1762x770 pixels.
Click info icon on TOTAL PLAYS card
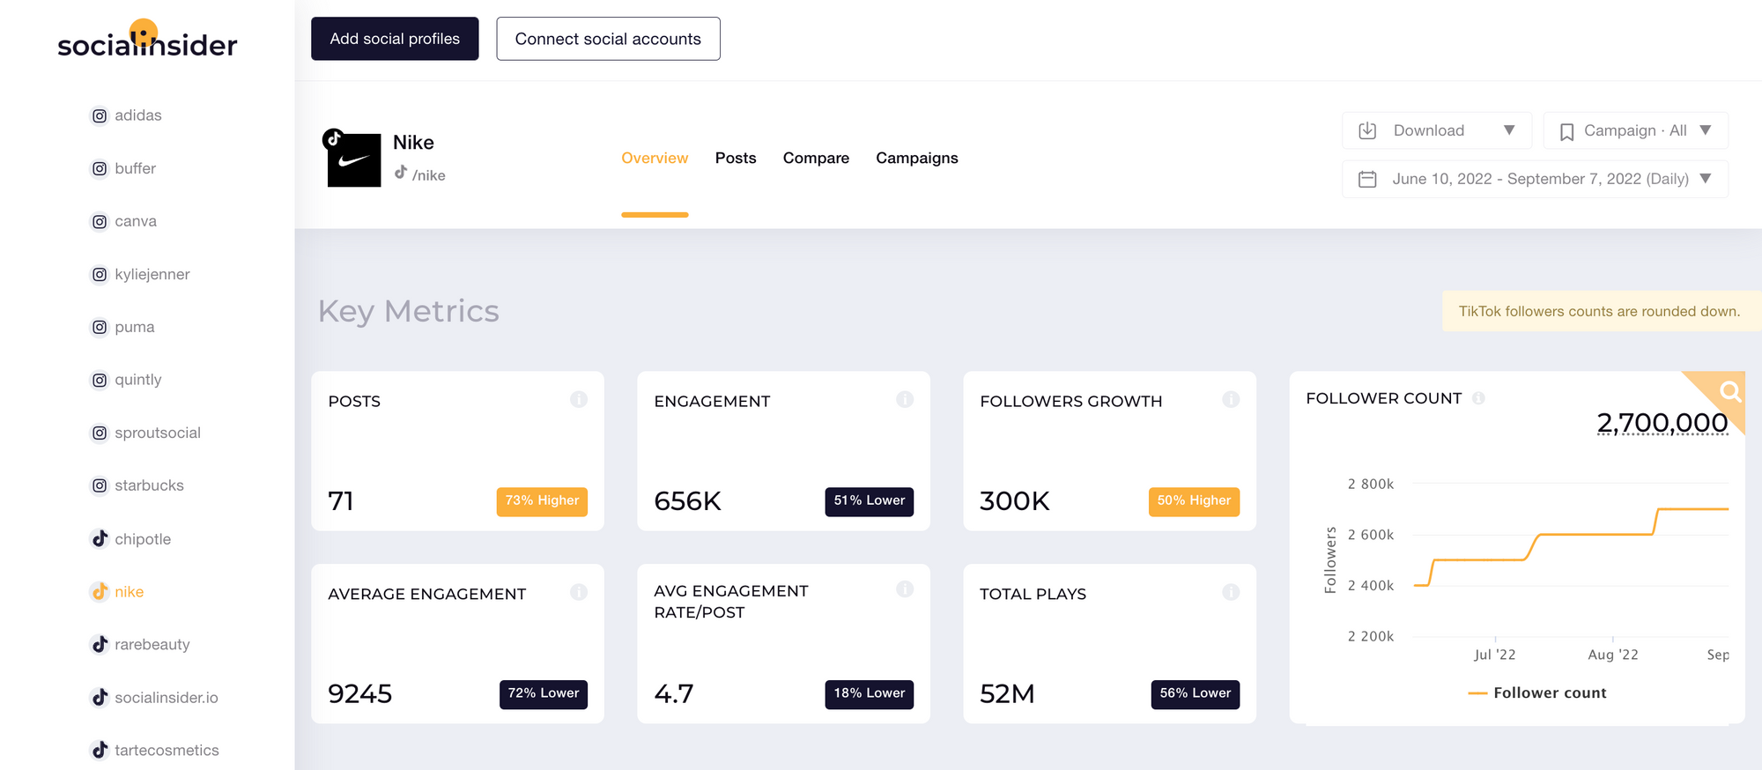pos(1231,592)
